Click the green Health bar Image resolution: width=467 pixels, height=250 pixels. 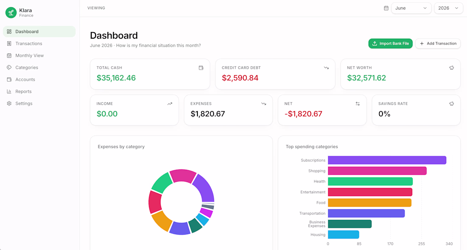370,182
